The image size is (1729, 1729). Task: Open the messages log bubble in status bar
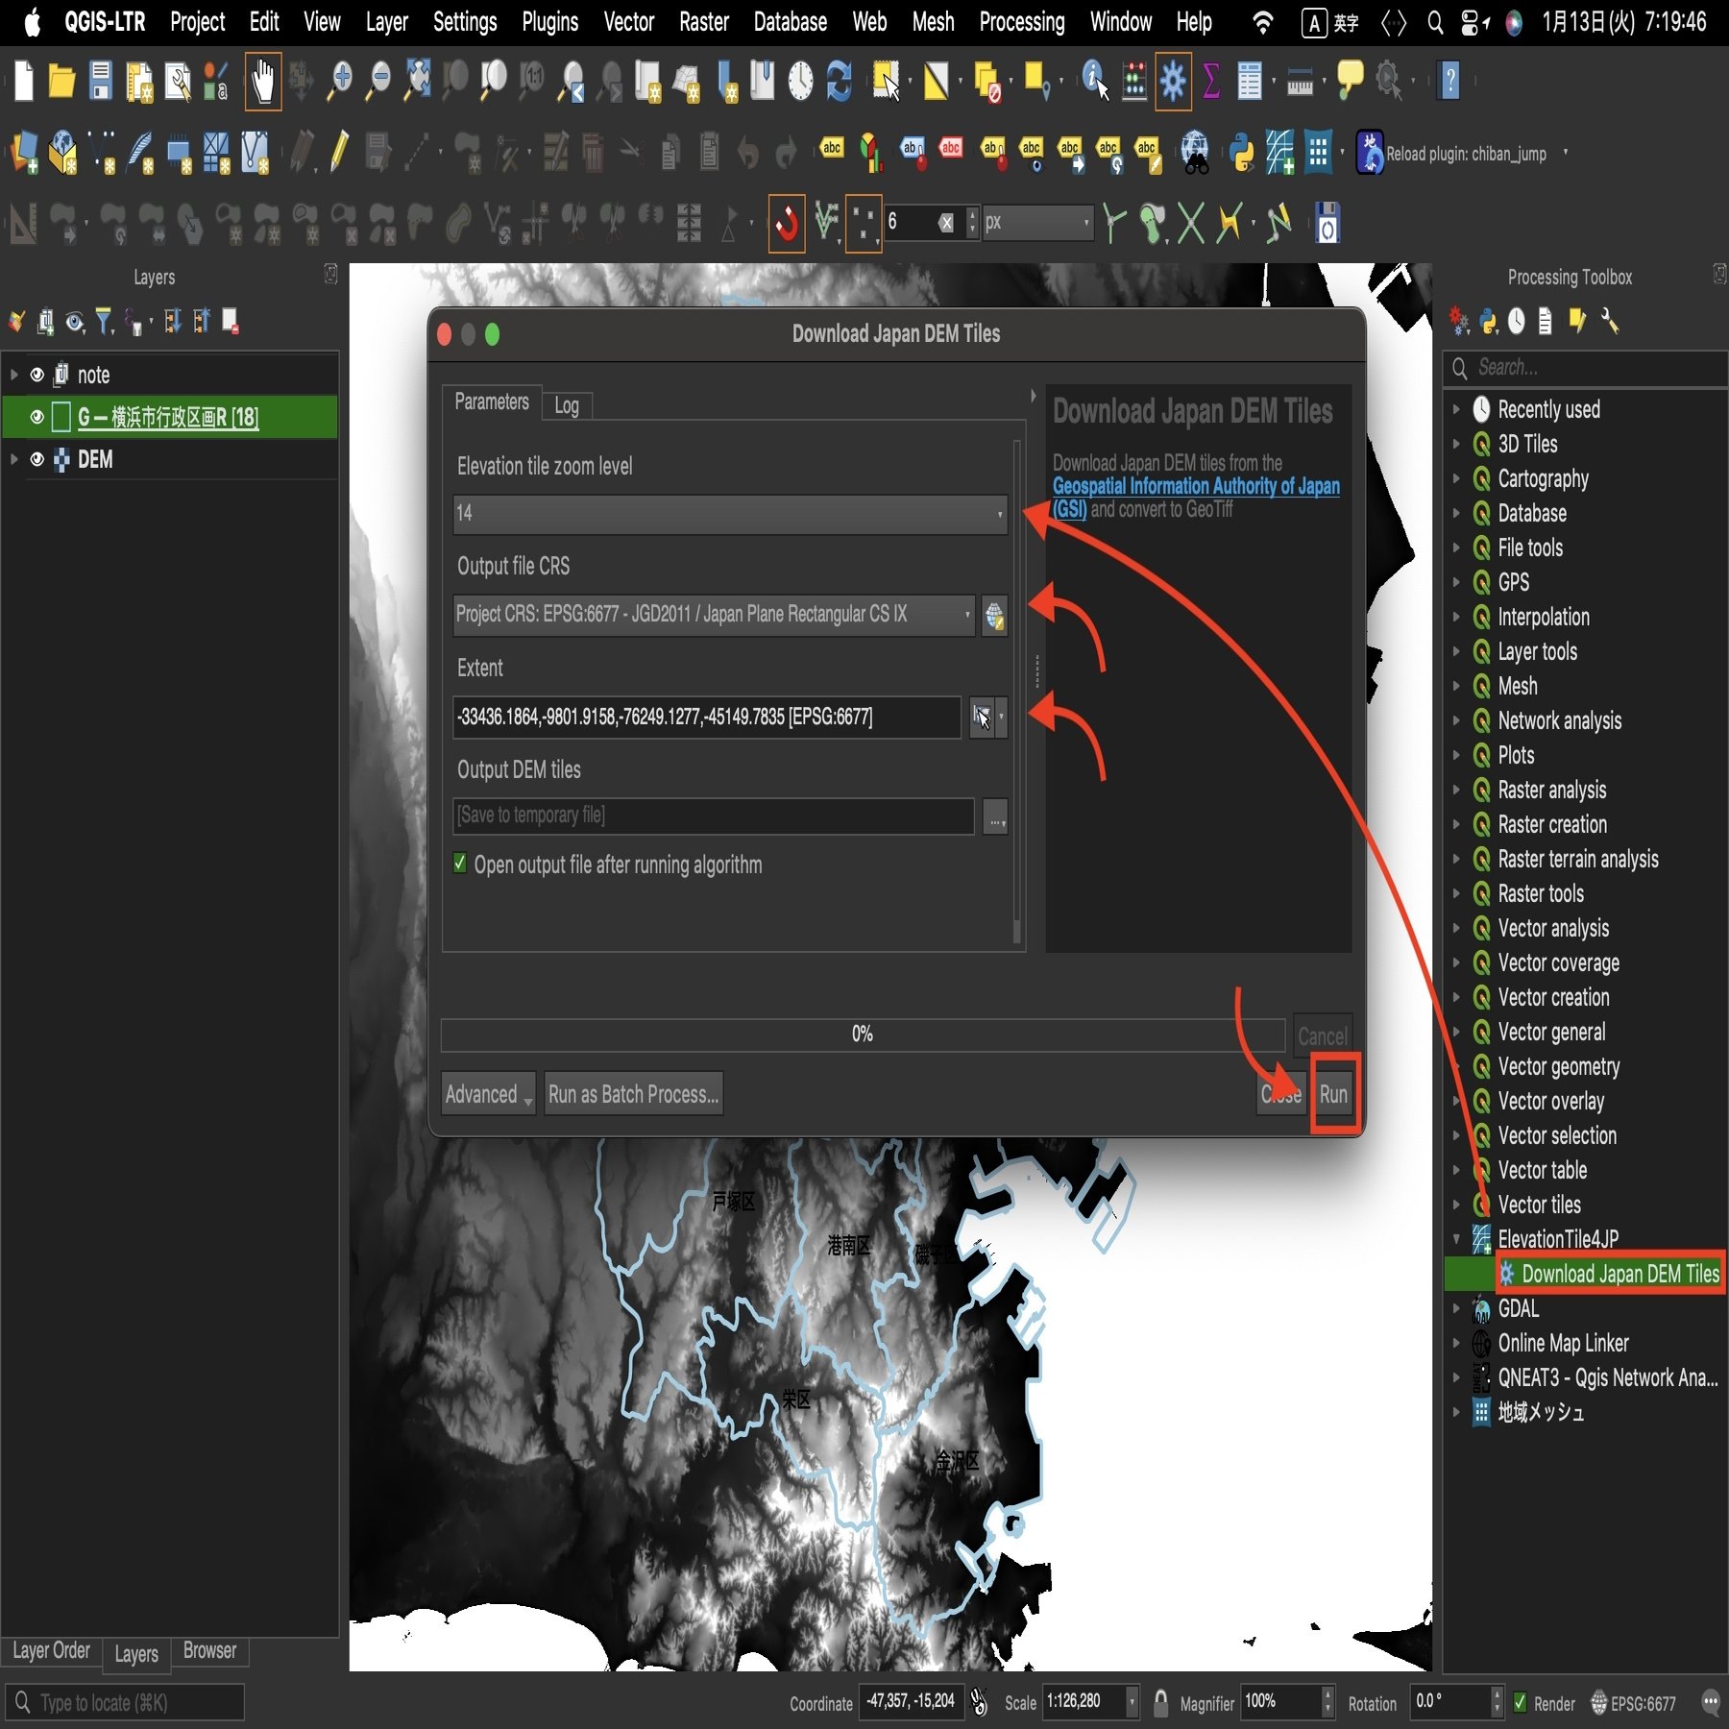(x=1710, y=1703)
